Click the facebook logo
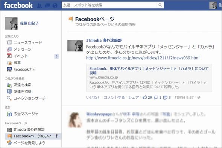222x148 pixels. coord(18,5)
